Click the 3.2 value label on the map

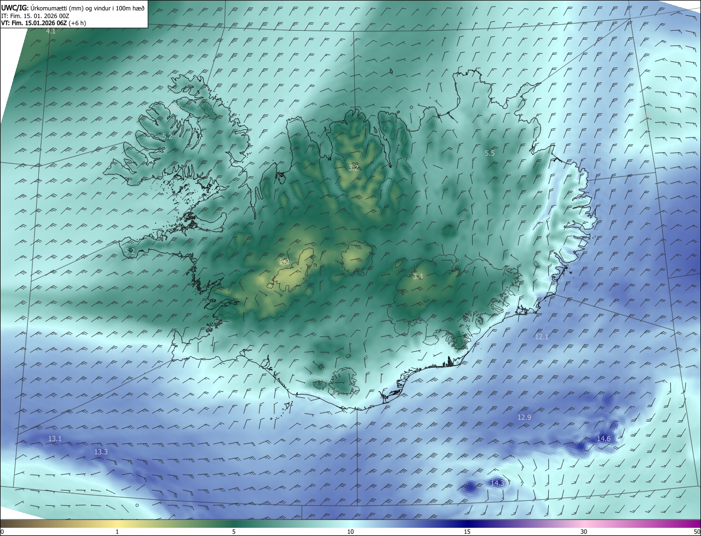click(x=353, y=168)
